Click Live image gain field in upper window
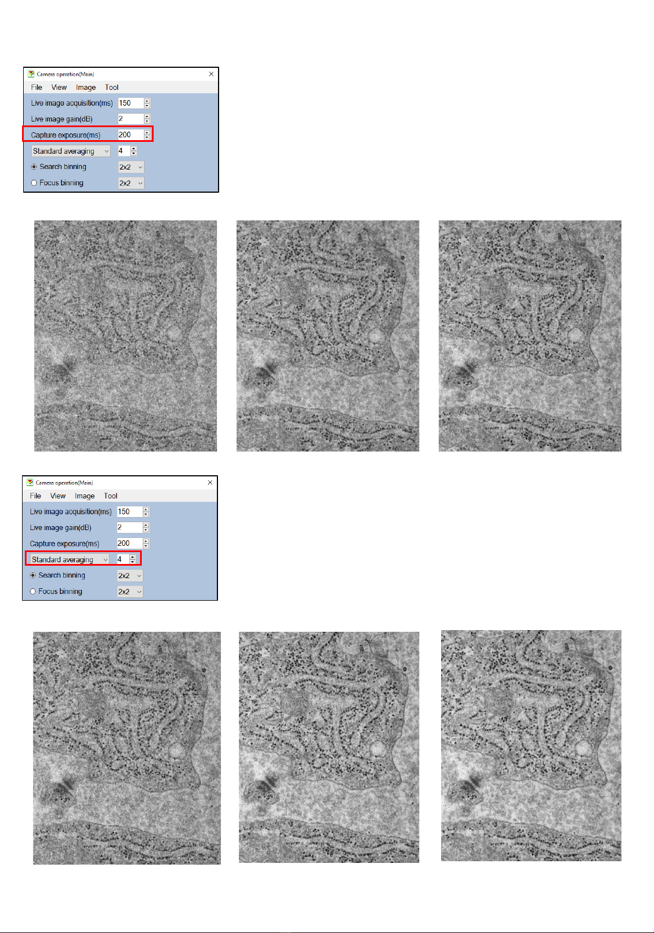 (x=130, y=119)
